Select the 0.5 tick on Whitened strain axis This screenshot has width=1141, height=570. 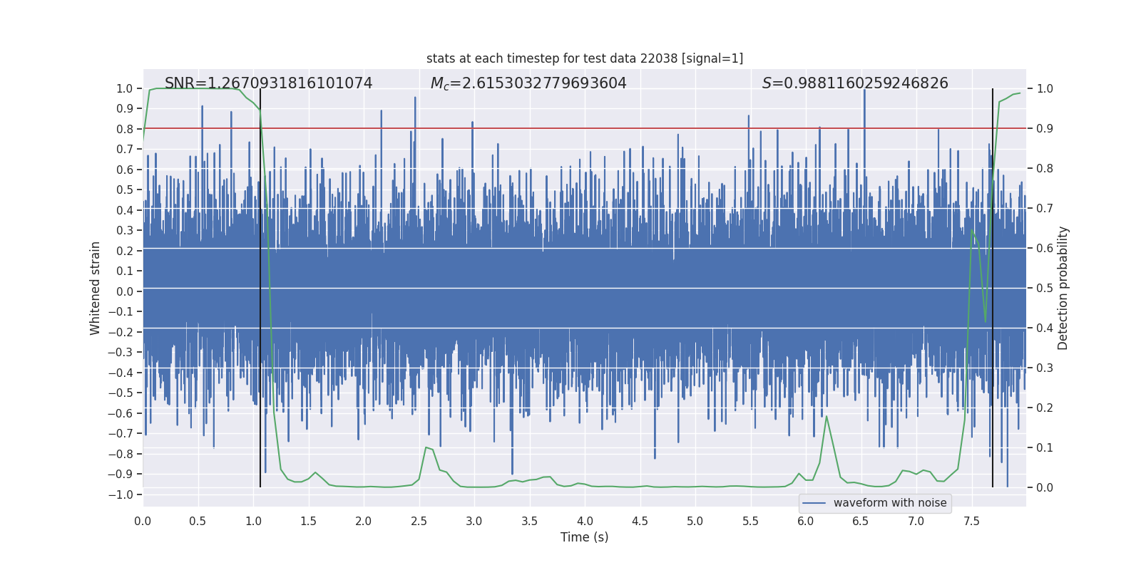click(x=125, y=190)
